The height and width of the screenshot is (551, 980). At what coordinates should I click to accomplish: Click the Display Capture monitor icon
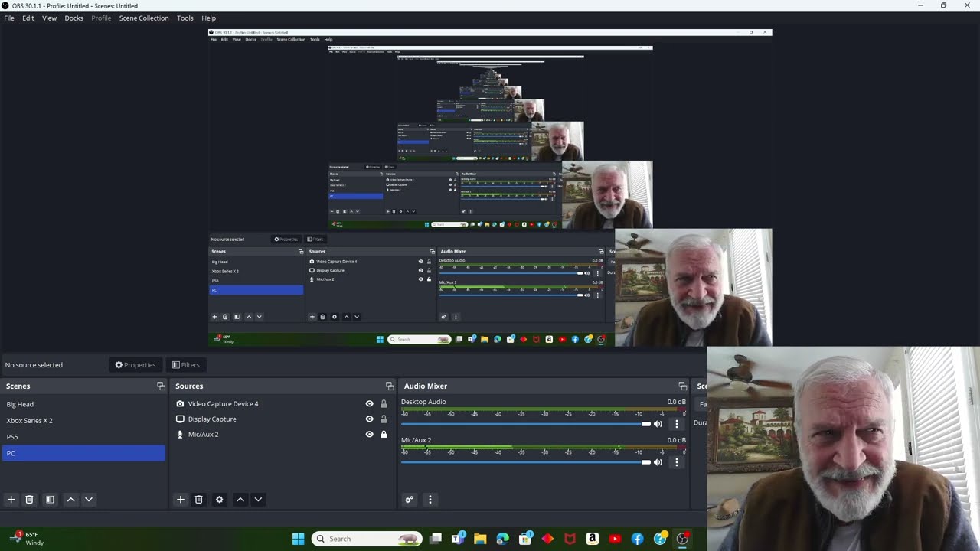tap(180, 419)
